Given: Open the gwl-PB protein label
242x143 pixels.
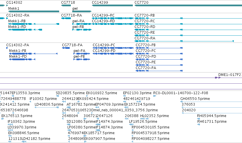Looking at the screenshot, I should (79, 57).
